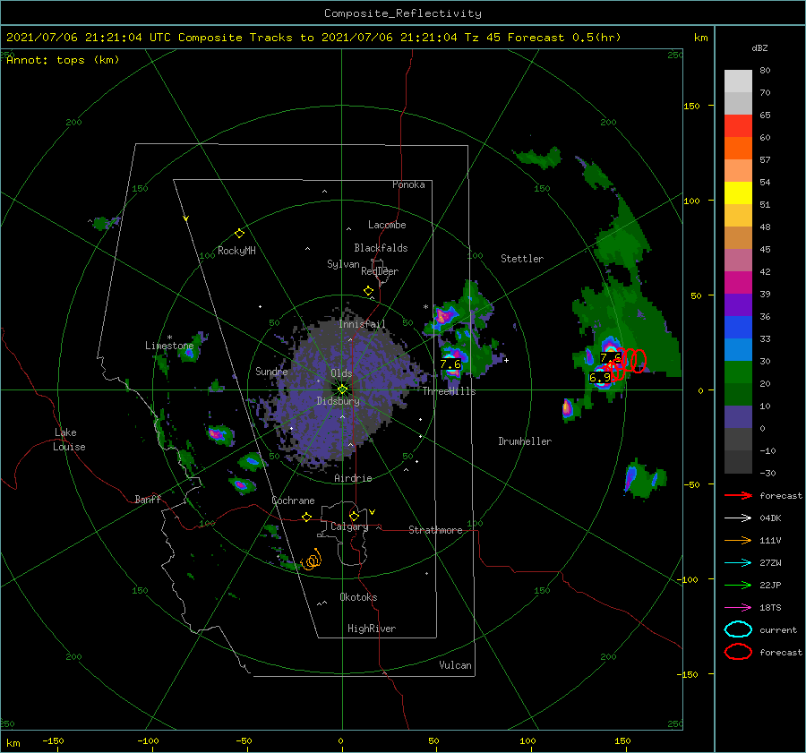Click the Banff label
The height and width of the screenshot is (753, 806).
(x=148, y=500)
